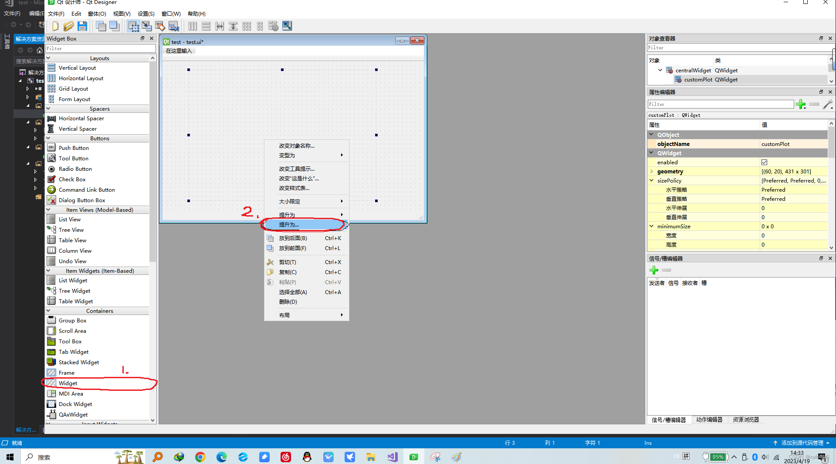Image resolution: width=836 pixels, height=464 pixels.
Task: Expand the geometry property row
Action: pyautogui.click(x=651, y=171)
